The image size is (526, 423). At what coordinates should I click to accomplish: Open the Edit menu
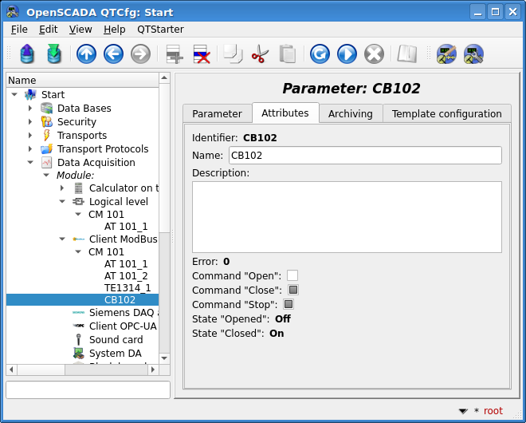(49, 30)
